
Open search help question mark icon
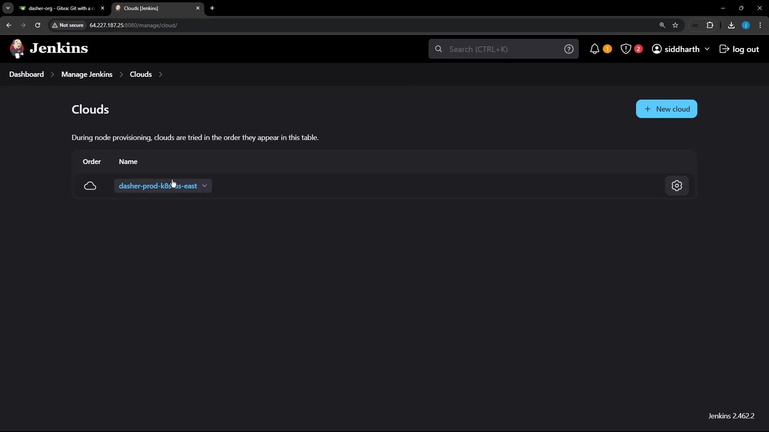click(x=569, y=49)
